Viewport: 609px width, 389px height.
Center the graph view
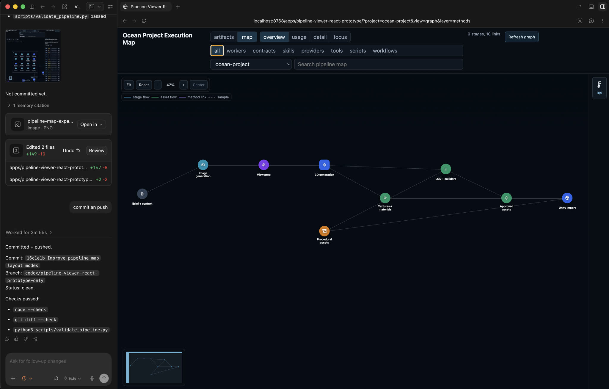(x=198, y=85)
